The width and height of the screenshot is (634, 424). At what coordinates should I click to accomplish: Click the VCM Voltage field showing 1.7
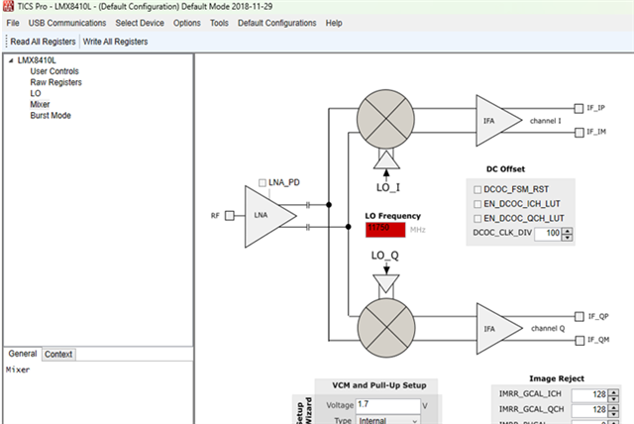click(x=387, y=405)
